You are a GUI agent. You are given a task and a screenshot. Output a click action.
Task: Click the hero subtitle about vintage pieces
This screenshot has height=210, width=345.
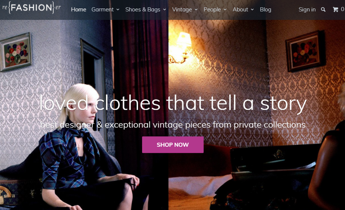[173, 125]
